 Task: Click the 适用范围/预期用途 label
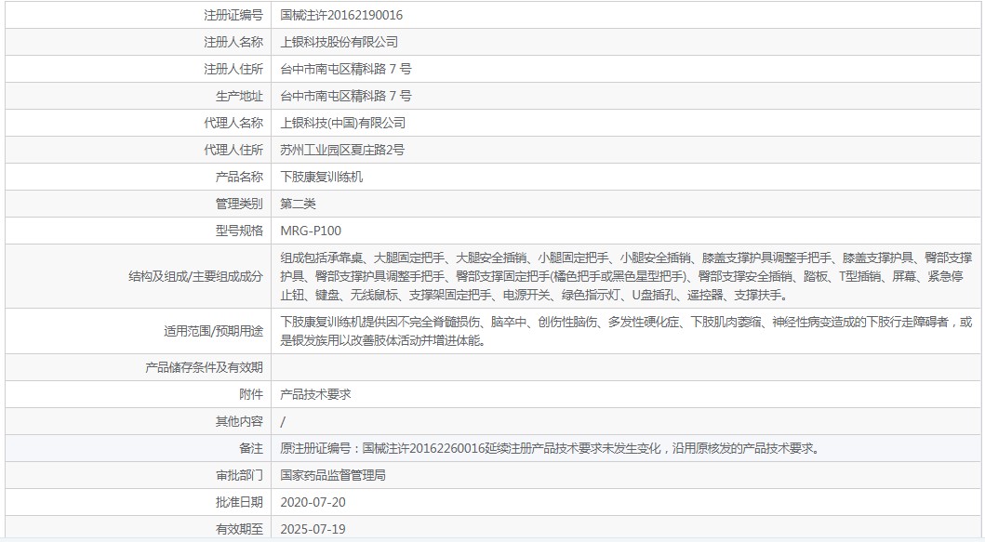click(214, 331)
